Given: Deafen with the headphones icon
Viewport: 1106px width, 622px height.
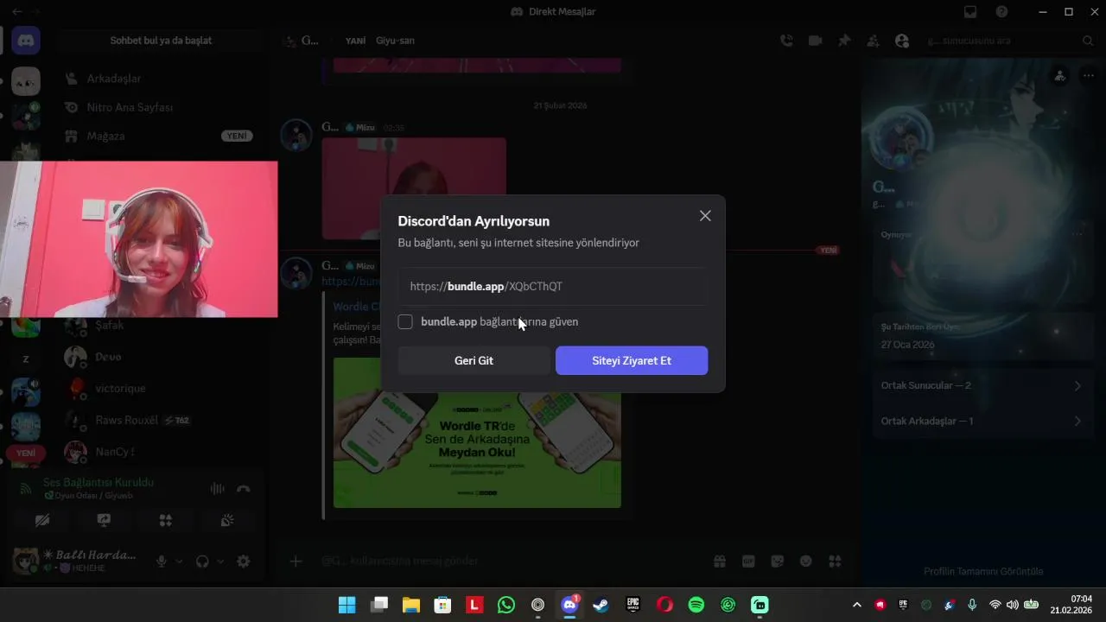Looking at the screenshot, I should 202,562.
